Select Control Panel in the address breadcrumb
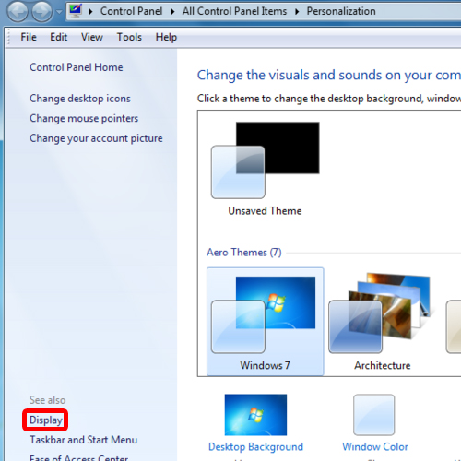The width and height of the screenshot is (461, 461). (x=131, y=11)
